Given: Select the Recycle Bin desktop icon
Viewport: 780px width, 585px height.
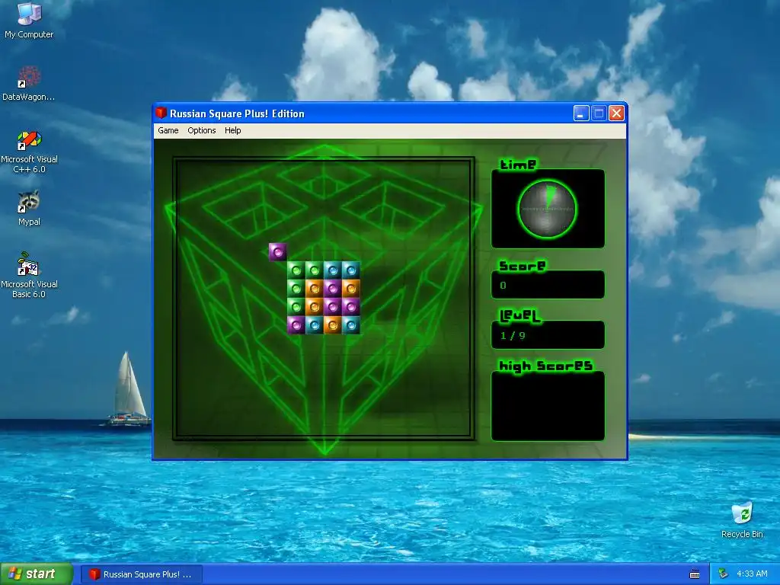Looking at the screenshot, I should tap(742, 519).
